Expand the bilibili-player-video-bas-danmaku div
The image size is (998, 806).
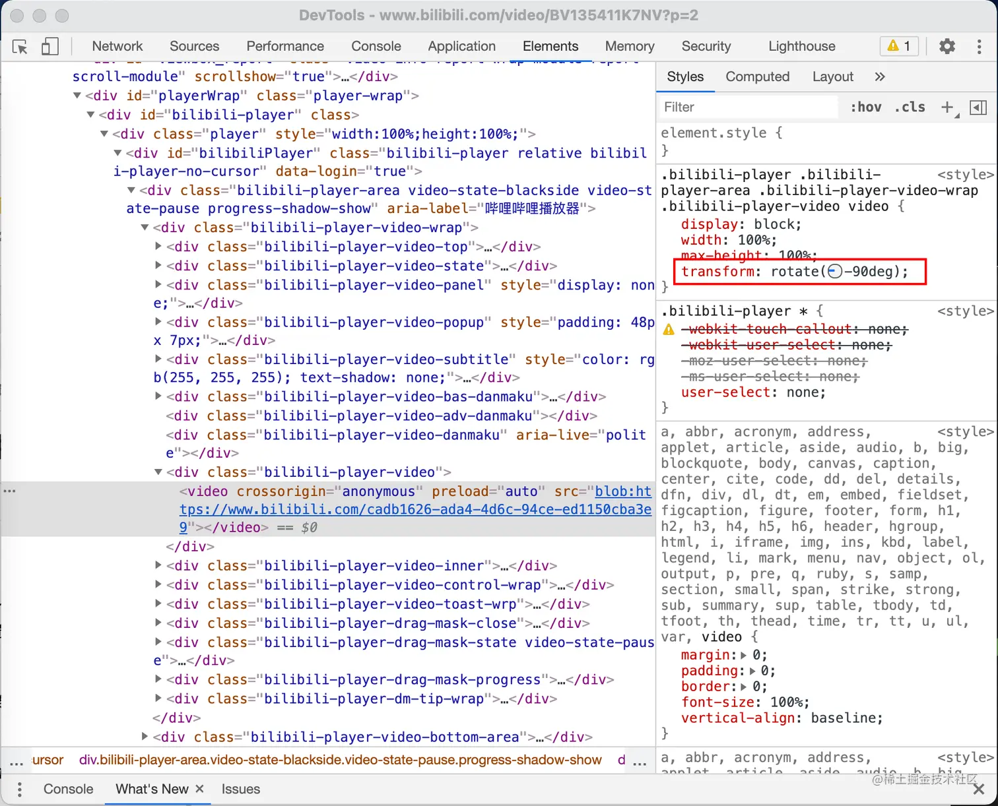[x=158, y=396]
